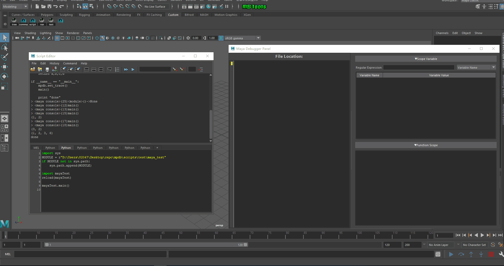This screenshot has width=504, height=266.
Task: Select the Move tool in the toolbox
Action: tap(5, 67)
